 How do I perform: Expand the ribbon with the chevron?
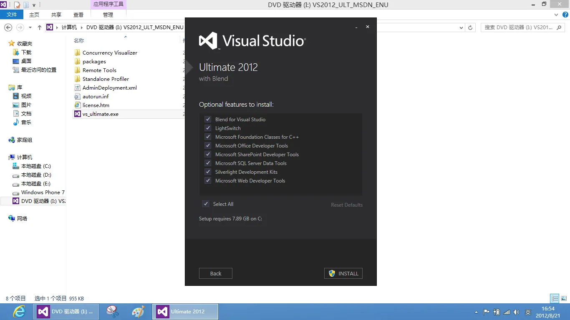click(555, 15)
